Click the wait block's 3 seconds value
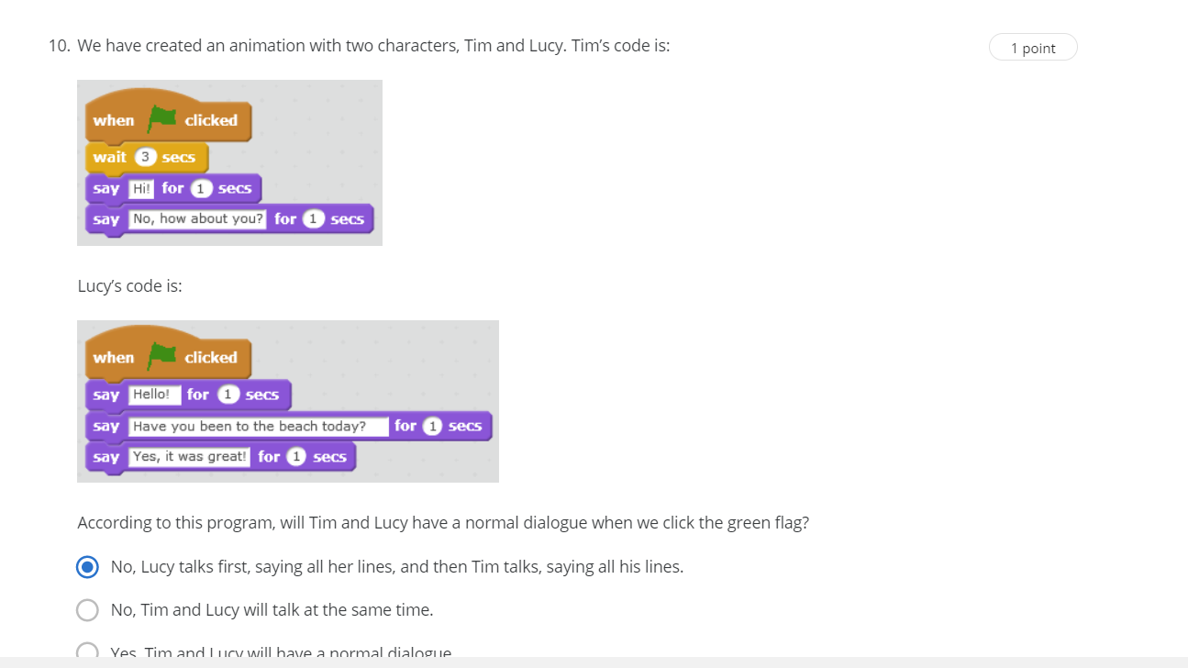 point(145,157)
